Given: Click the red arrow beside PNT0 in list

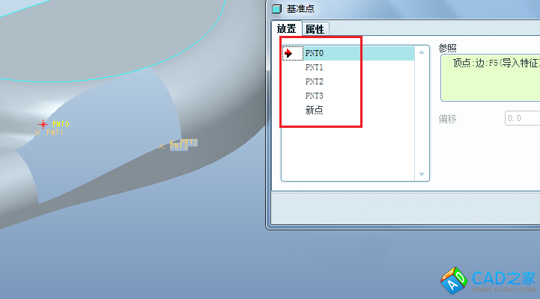Looking at the screenshot, I should pos(288,53).
